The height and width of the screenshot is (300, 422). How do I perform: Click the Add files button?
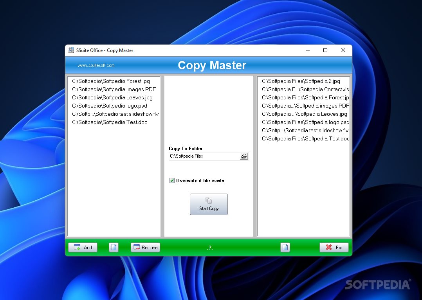click(83, 247)
